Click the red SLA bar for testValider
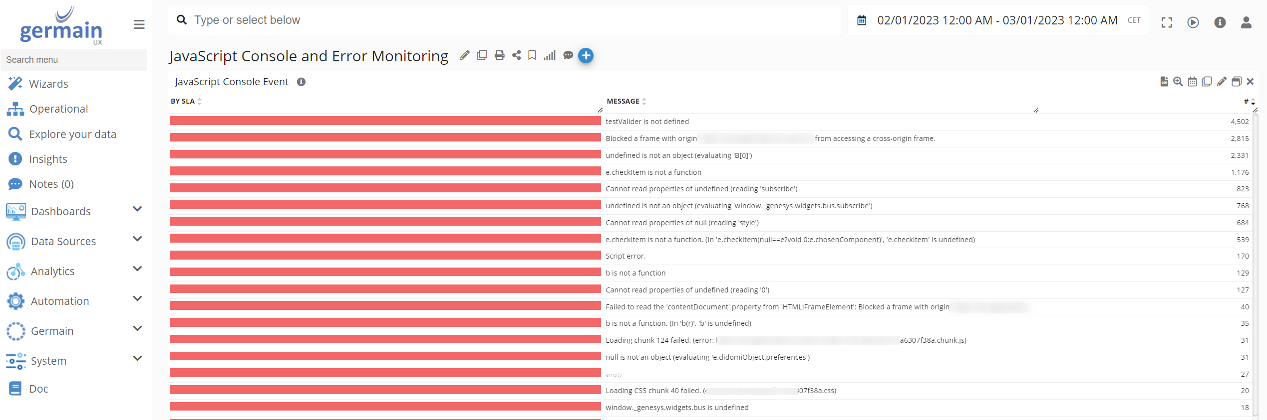 coord(385,121)
